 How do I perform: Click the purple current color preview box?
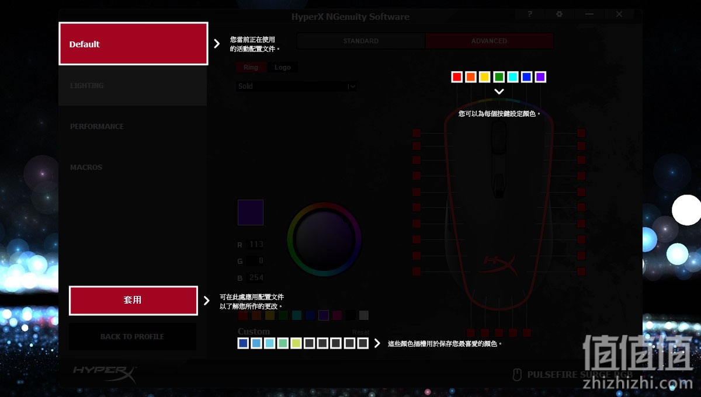pos(251,213)
